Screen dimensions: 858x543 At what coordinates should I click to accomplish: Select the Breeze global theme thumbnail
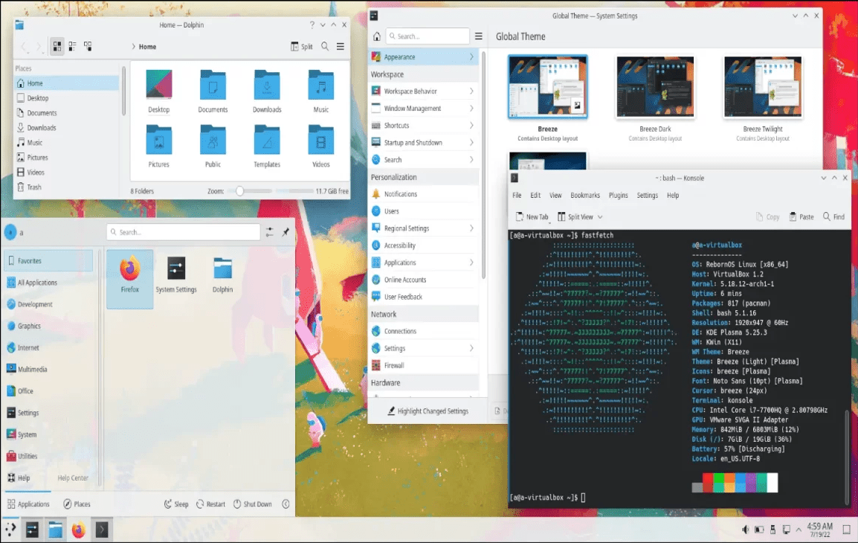[x=548, y=86]
